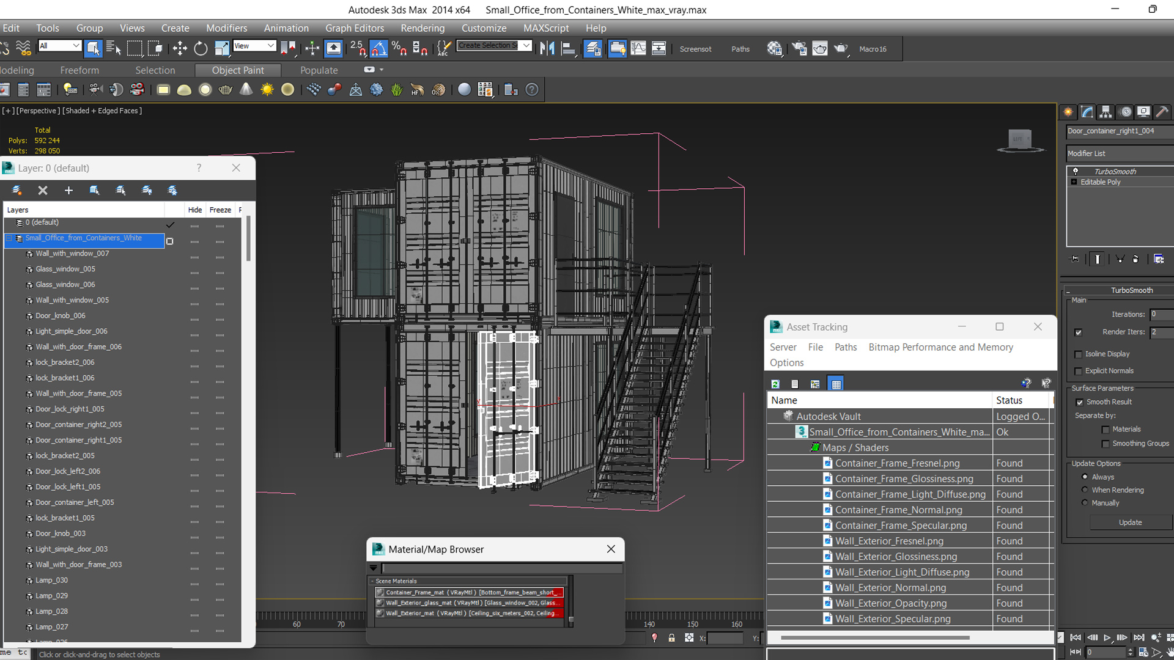Click the Macro16 toolbar button

[x=873, y=49]
